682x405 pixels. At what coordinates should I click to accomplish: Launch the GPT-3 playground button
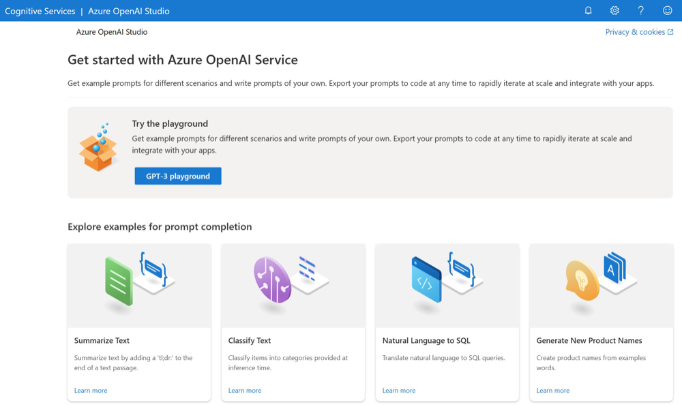(x=178, y=176)
